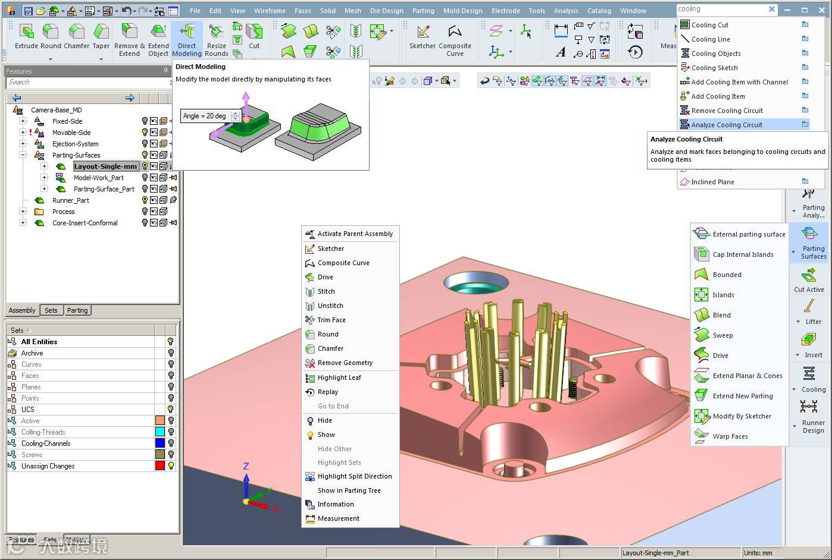Choose Remove Geometry from the context menu
This screenshot has height=560, width=832.
point(345,363)
